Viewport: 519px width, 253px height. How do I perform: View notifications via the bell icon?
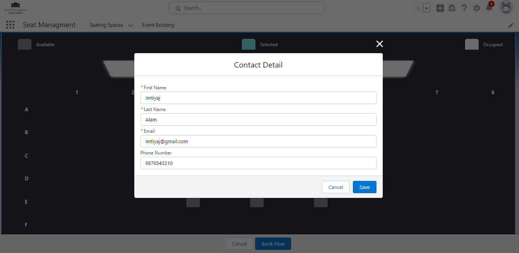[x=489, y=8]
